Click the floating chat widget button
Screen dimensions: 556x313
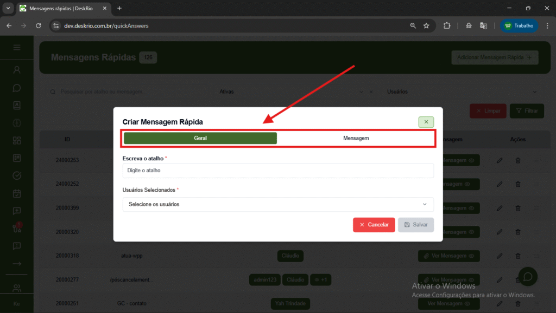coord(527,277)
